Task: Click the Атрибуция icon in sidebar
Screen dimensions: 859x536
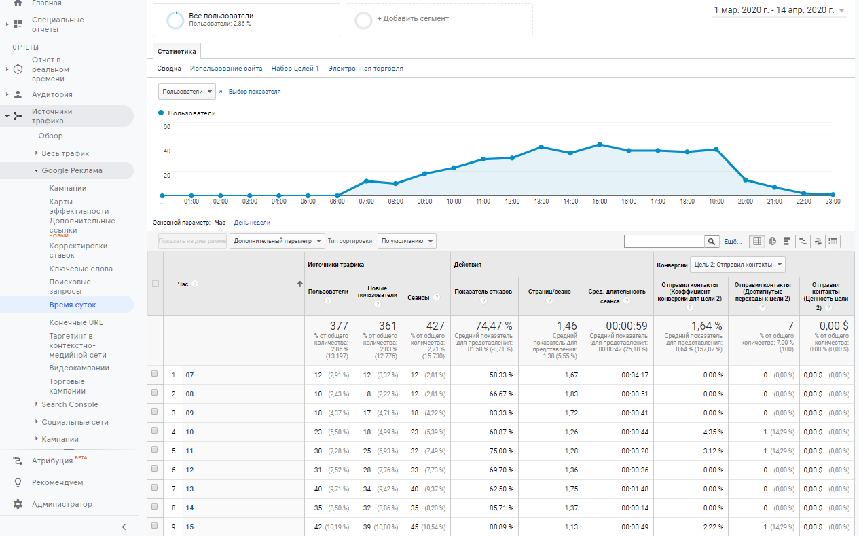Action: tap(18, 461)
